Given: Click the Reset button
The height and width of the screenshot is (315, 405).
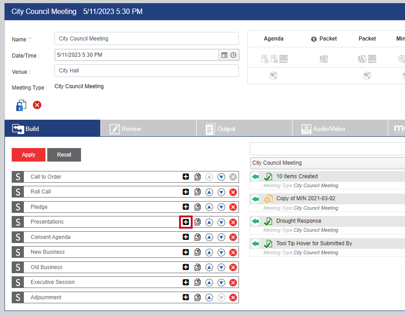Looking at the screenshot, I should click(64, 155).
